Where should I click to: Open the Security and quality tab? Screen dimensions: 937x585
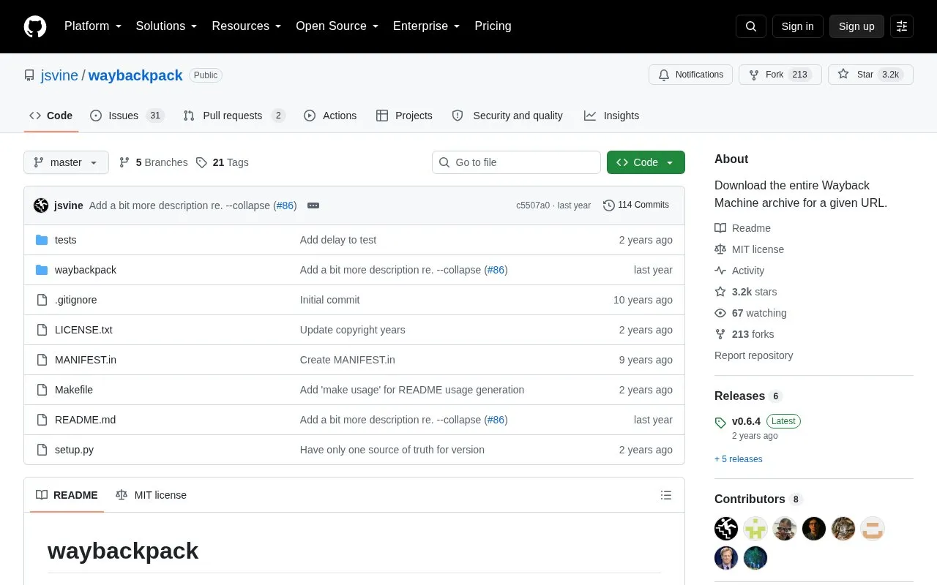(x=507, y=116)
